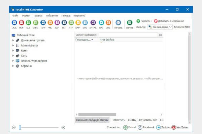The image size is (202, 134).
Task: Click the Contact us label
Action: pyautogui.click(x=113, y=127)
